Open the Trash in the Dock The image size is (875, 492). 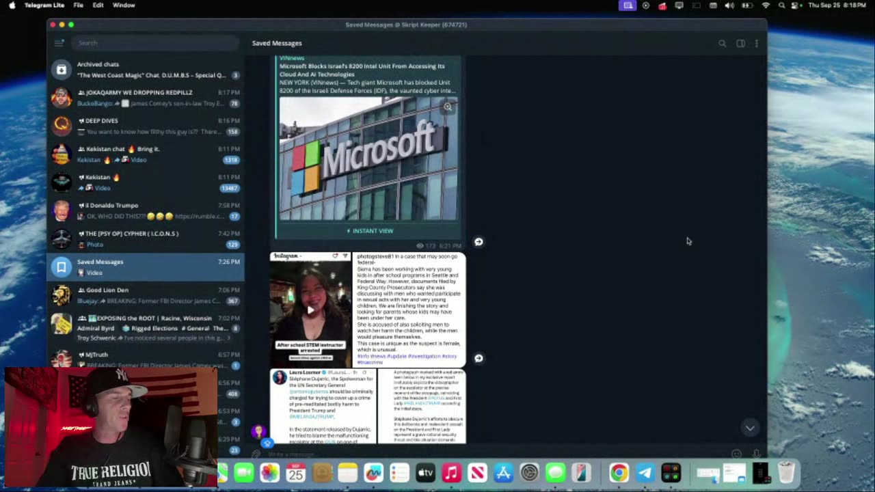click(x=786, y=473)
